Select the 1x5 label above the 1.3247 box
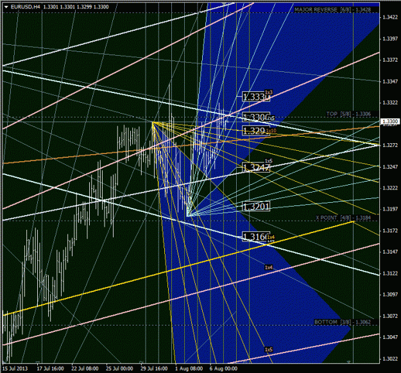 [269, 161]
